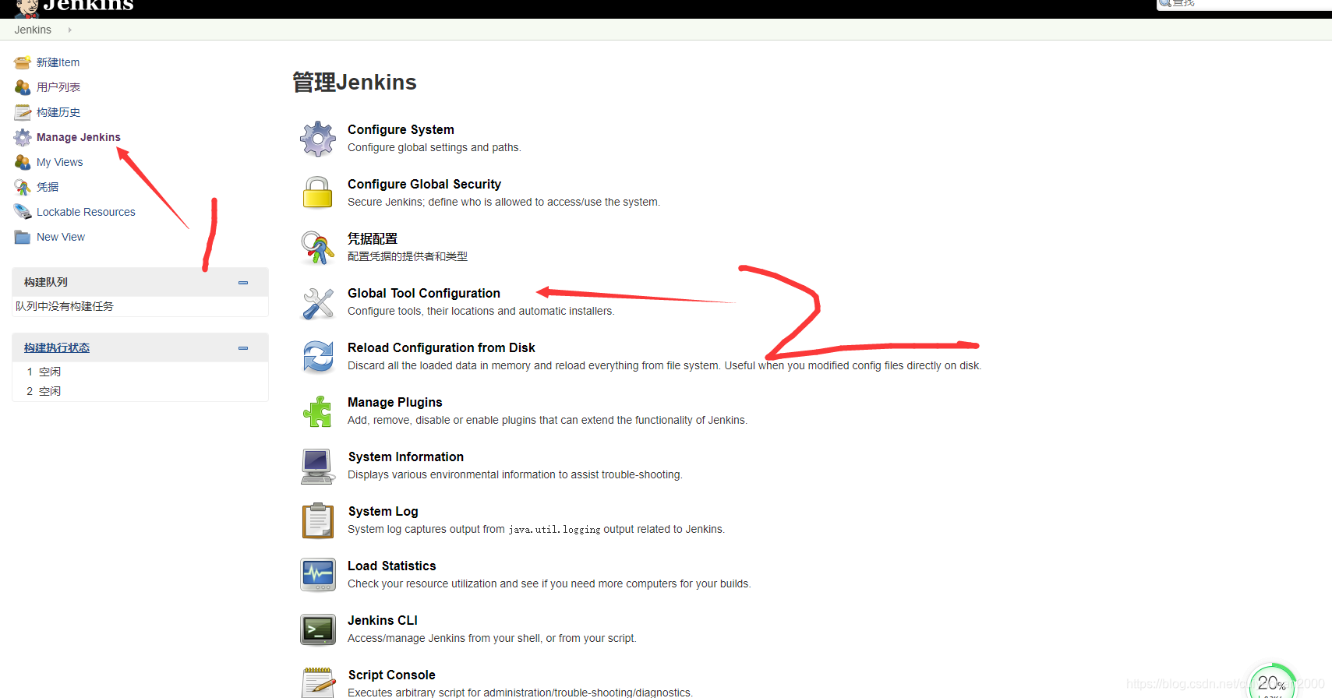Click the Configure System gear icon
The image size is (1332, 698).
pyautogui.click(x=318, y=139)
